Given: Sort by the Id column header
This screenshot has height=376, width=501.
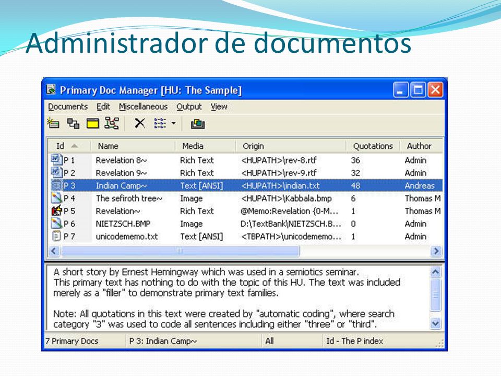Looking at the screenshot, I should click(x=69, y=146).
